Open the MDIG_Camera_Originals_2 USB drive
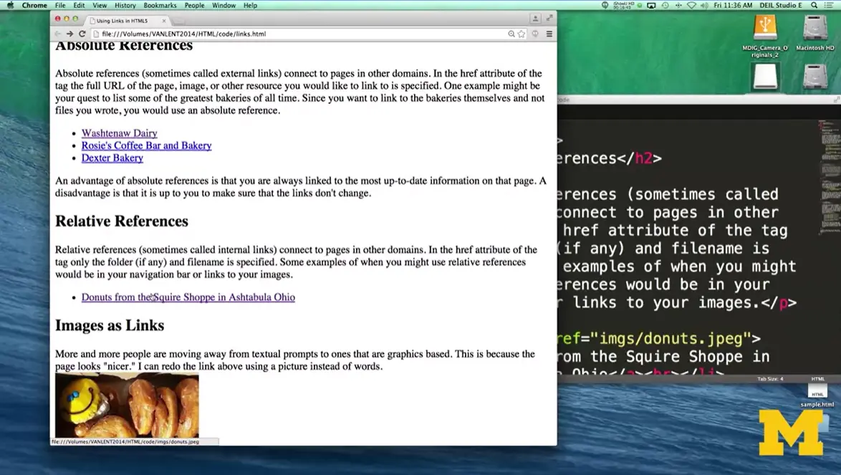841x475 pixels. (765, 29)
